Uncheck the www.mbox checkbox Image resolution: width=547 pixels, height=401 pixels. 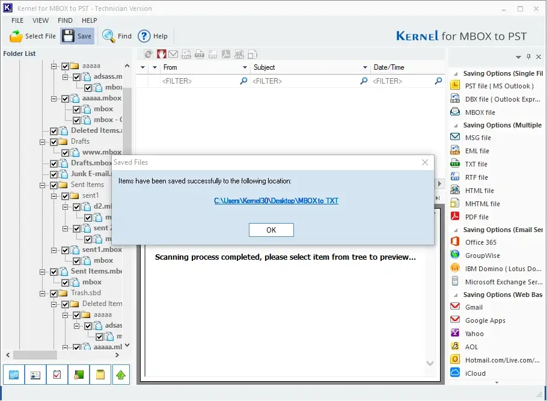(66, 153)
